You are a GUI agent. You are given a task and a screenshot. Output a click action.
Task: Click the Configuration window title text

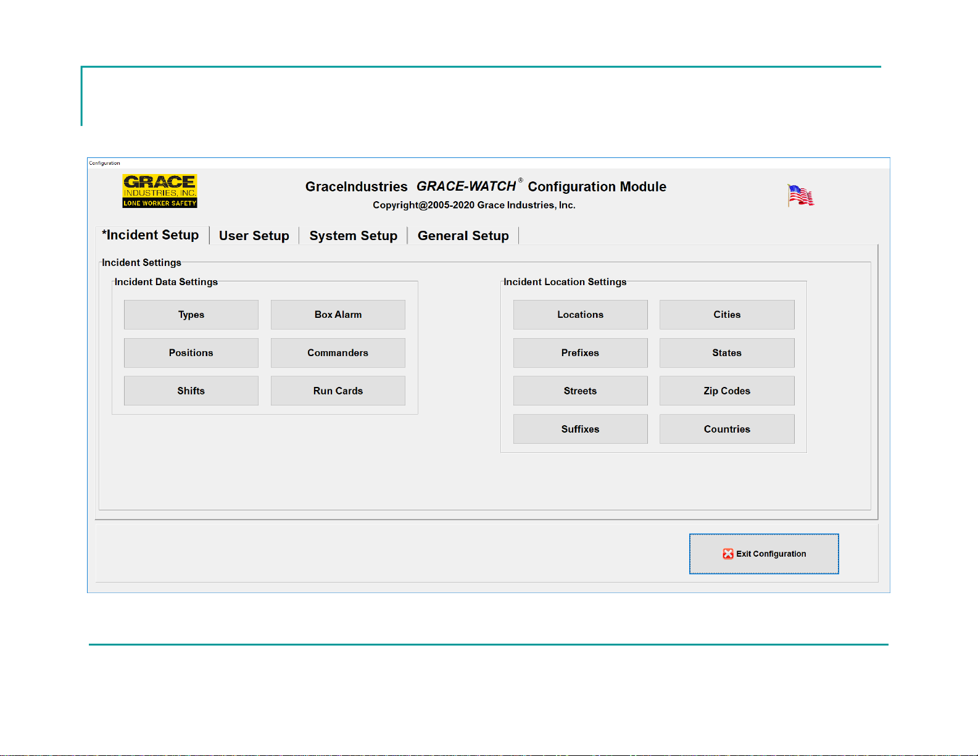(104, 163)
